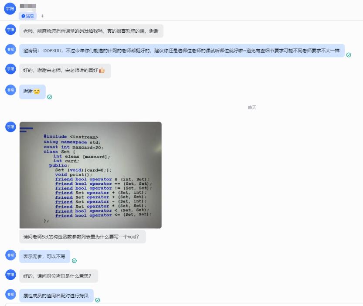This screenshot has height=306, width=363.
Task: Open the C++ code photo thumbnail
Action: tap(91, 175)
